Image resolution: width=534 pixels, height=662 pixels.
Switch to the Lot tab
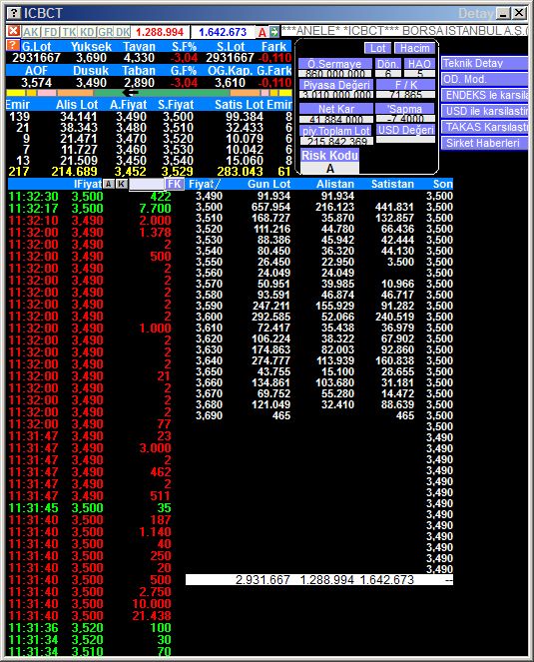click(x=378, y=48)
